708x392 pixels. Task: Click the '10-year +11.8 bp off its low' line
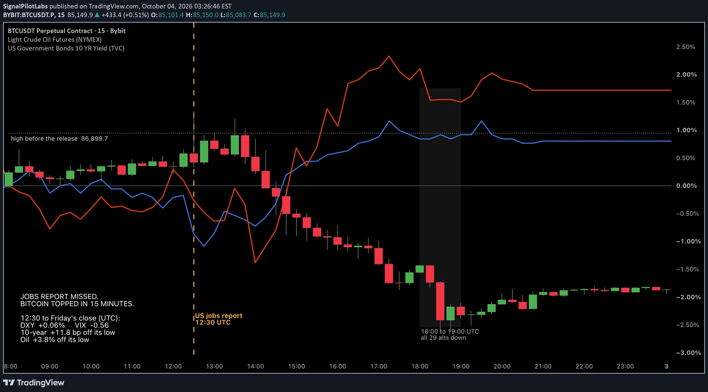pos(68,332)
